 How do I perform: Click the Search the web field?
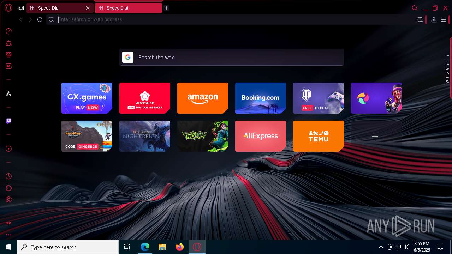click(231, 57)
